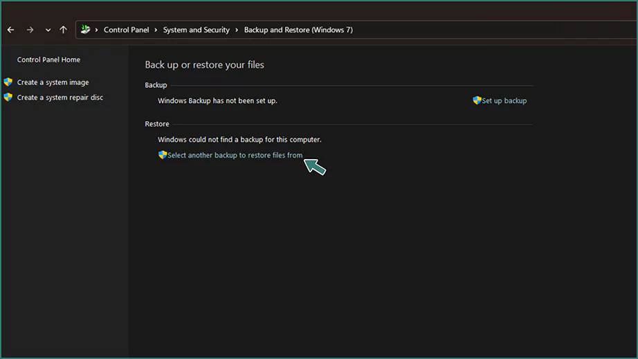The width and height of the screenshot is (638, 359).
Task: Expand chevron before Control Panel breadcrumb
Action: (96, 30)
